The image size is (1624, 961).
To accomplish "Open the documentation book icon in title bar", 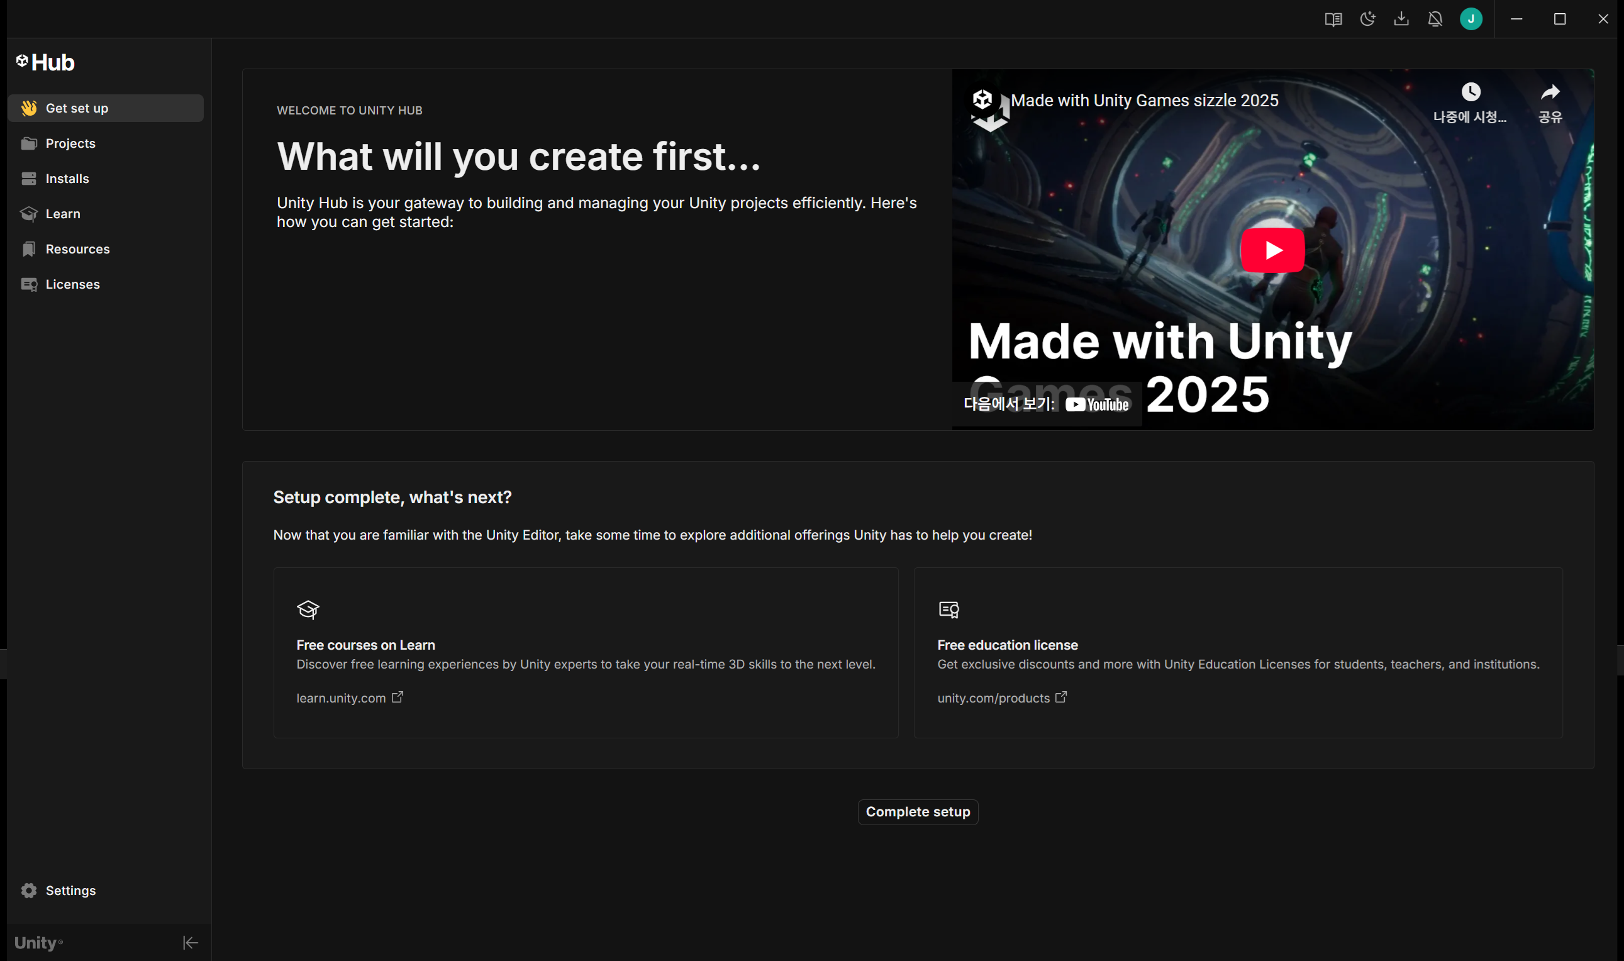I will tap(1333, 19).
